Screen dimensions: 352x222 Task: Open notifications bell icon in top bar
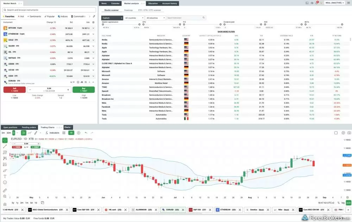click(317, 3)
